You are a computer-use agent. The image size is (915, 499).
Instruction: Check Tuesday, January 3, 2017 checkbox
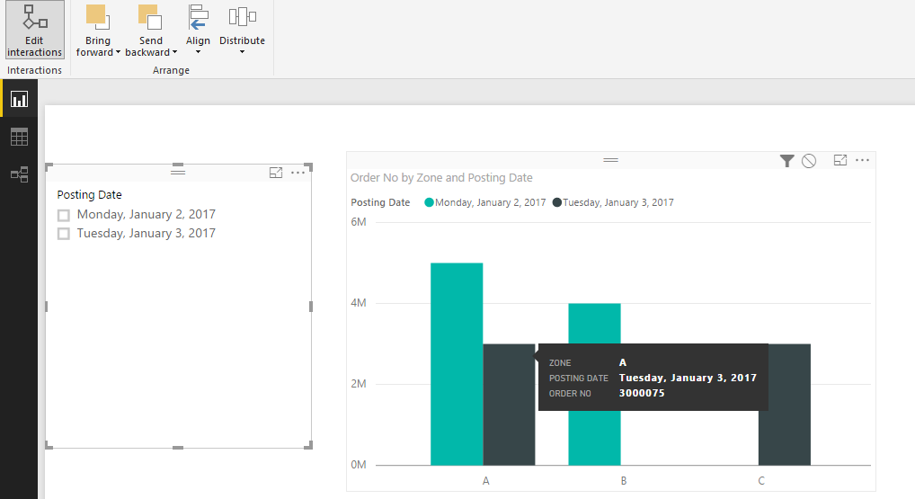coord(64,234)
